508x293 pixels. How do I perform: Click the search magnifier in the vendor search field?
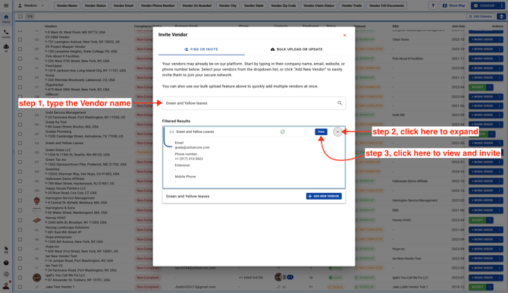[x=340, y=103]
